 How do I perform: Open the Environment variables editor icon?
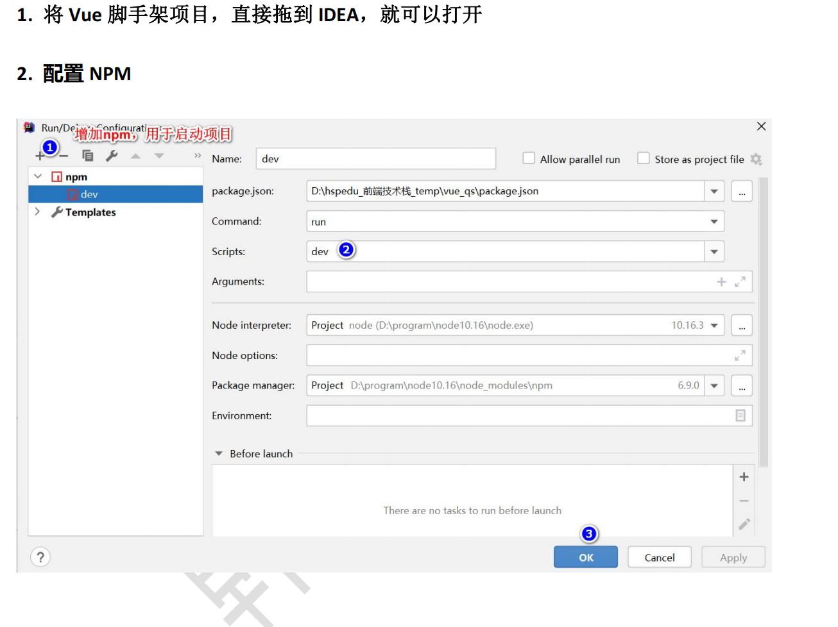[x=740, y=415]
